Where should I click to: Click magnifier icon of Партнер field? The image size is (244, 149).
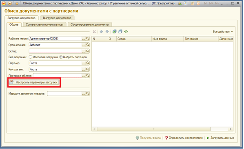pos(88,63)
